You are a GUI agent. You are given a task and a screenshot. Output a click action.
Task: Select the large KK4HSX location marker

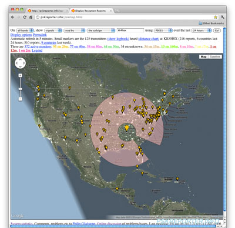127,128
